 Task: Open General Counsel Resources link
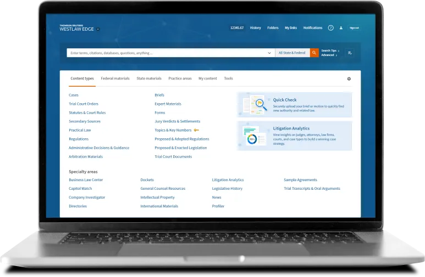click(x=163, y=189)
